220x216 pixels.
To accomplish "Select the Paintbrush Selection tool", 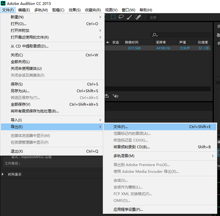I will coord(129,17).
